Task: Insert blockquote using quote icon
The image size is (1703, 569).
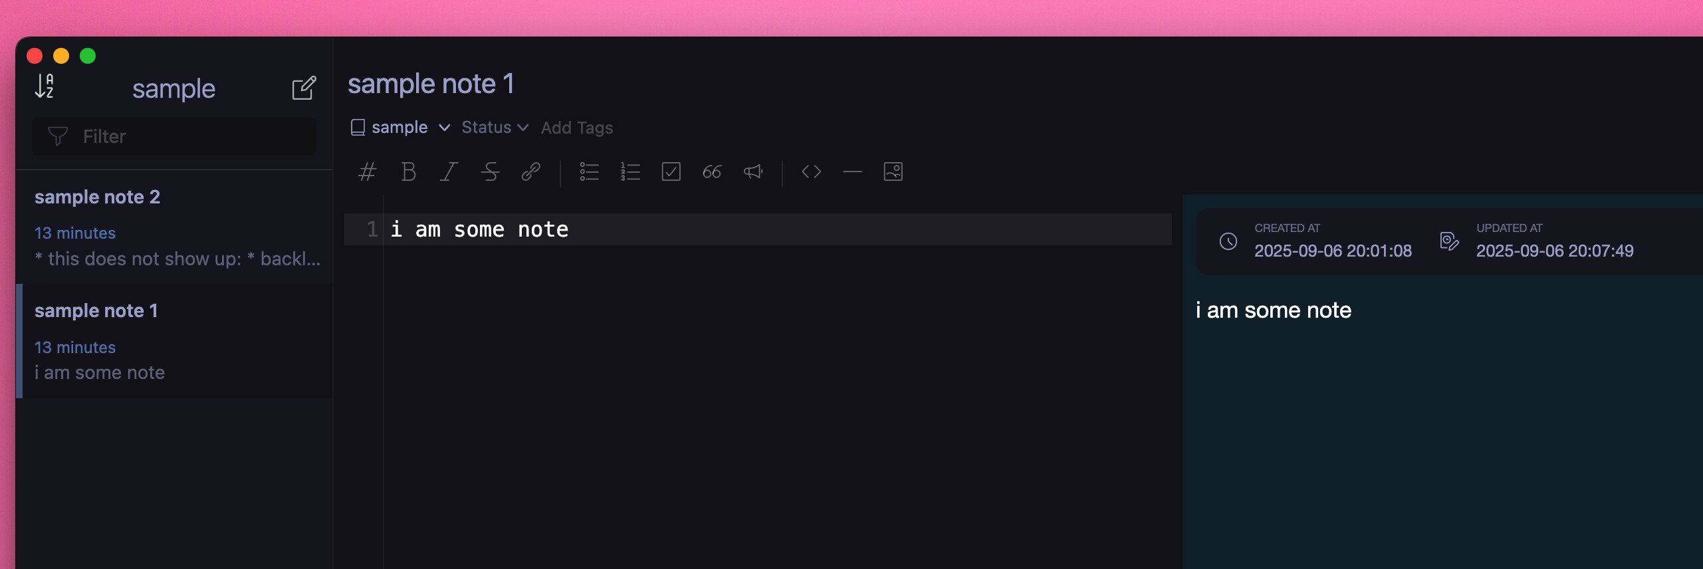Action: [x=711, y=172]
